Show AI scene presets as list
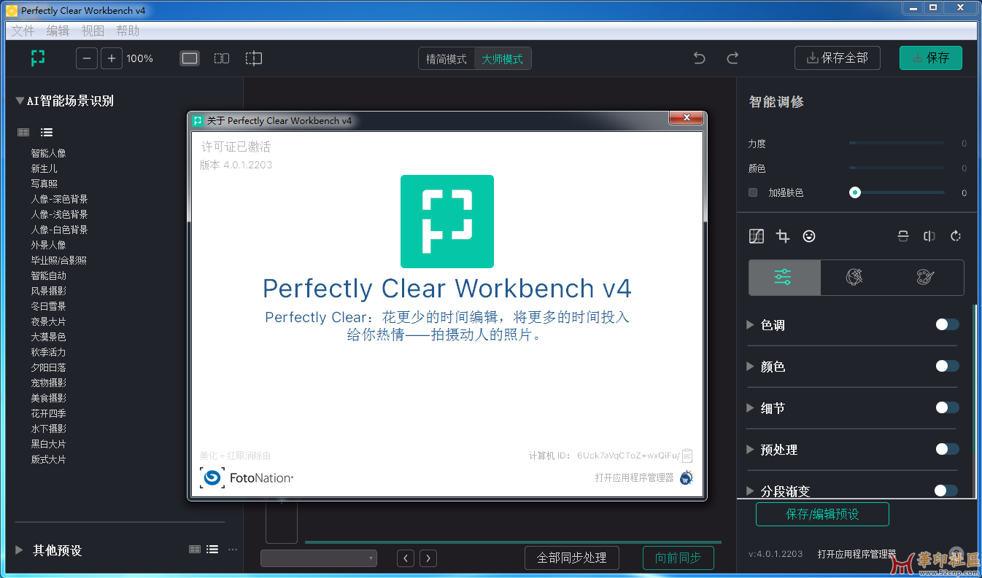Screen dimensions: 982x578 47,132
